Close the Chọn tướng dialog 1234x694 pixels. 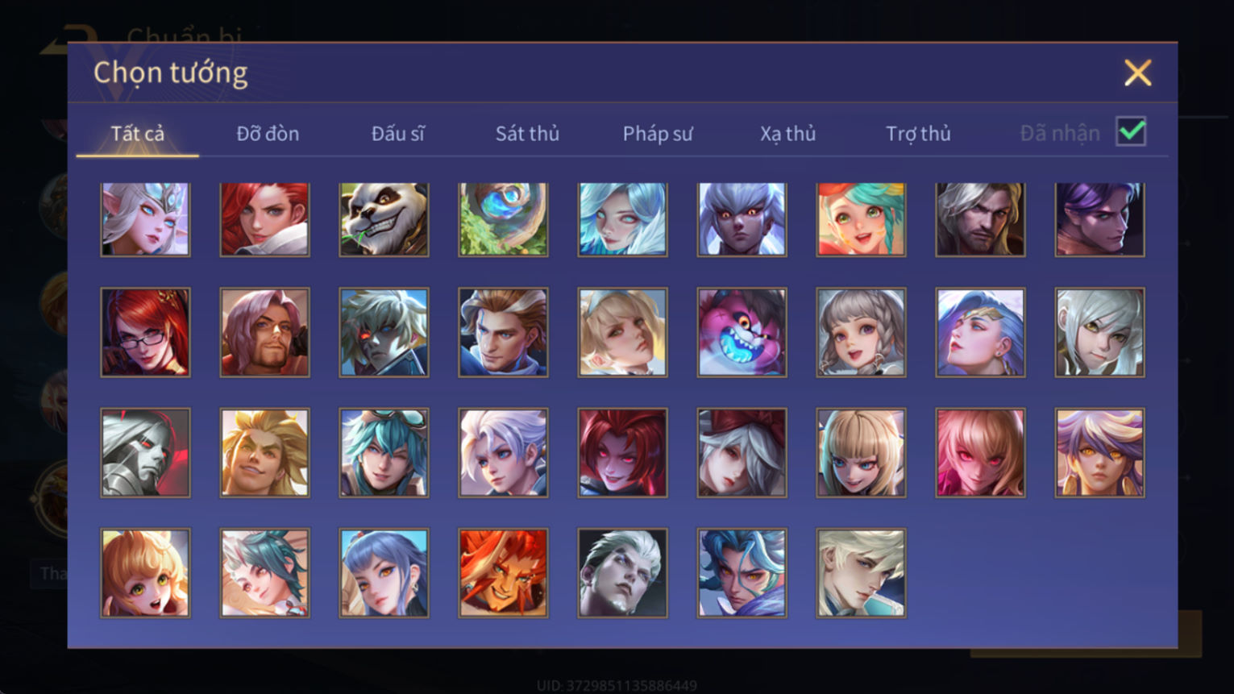point(1137,73)
